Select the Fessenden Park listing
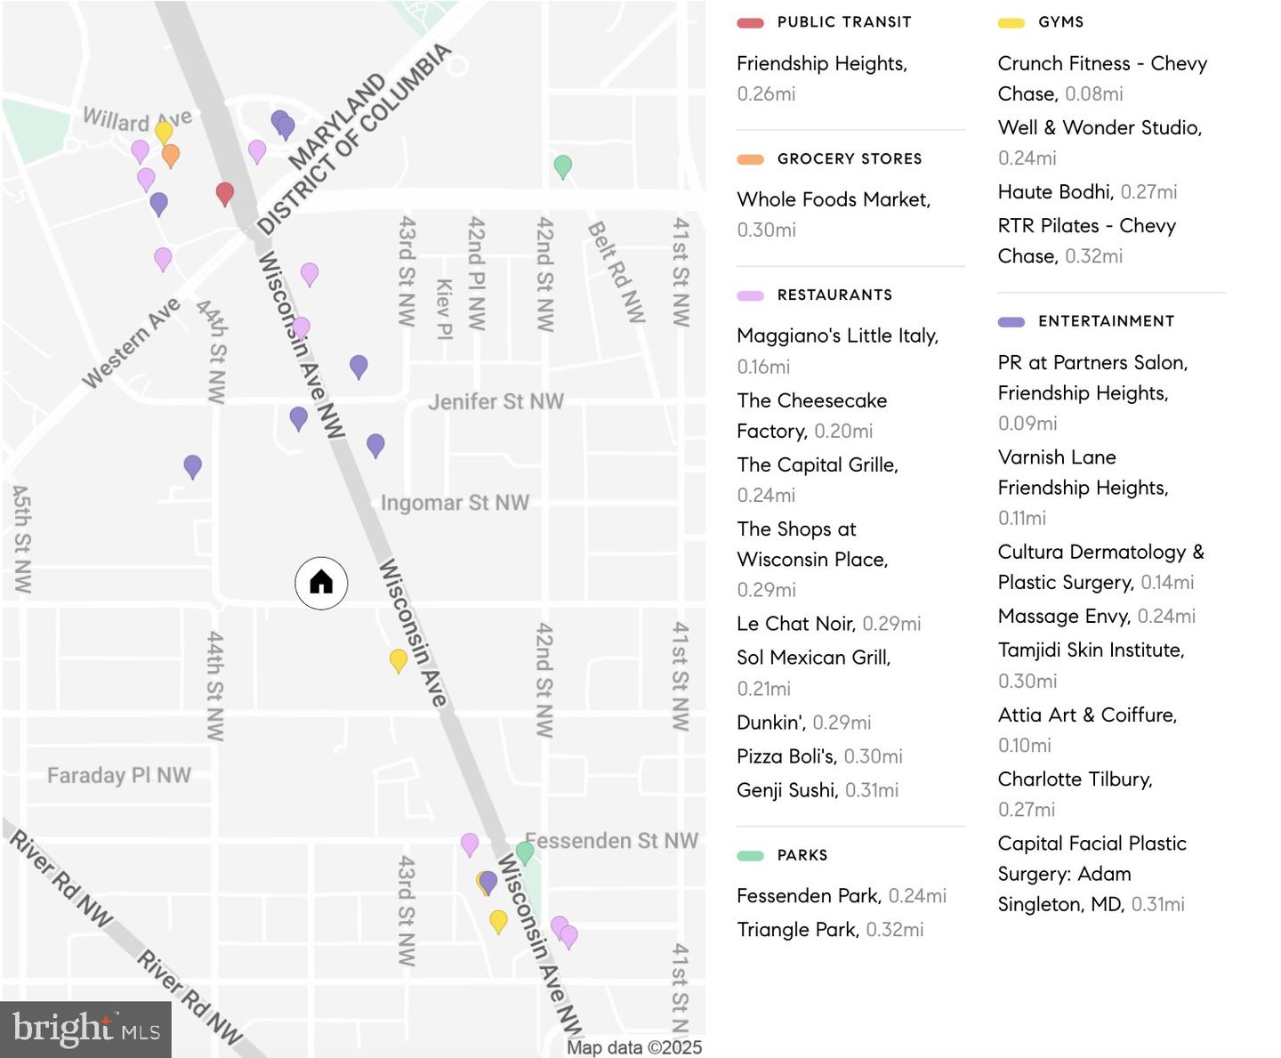The image size is (1281, 1058). (842, 896)
